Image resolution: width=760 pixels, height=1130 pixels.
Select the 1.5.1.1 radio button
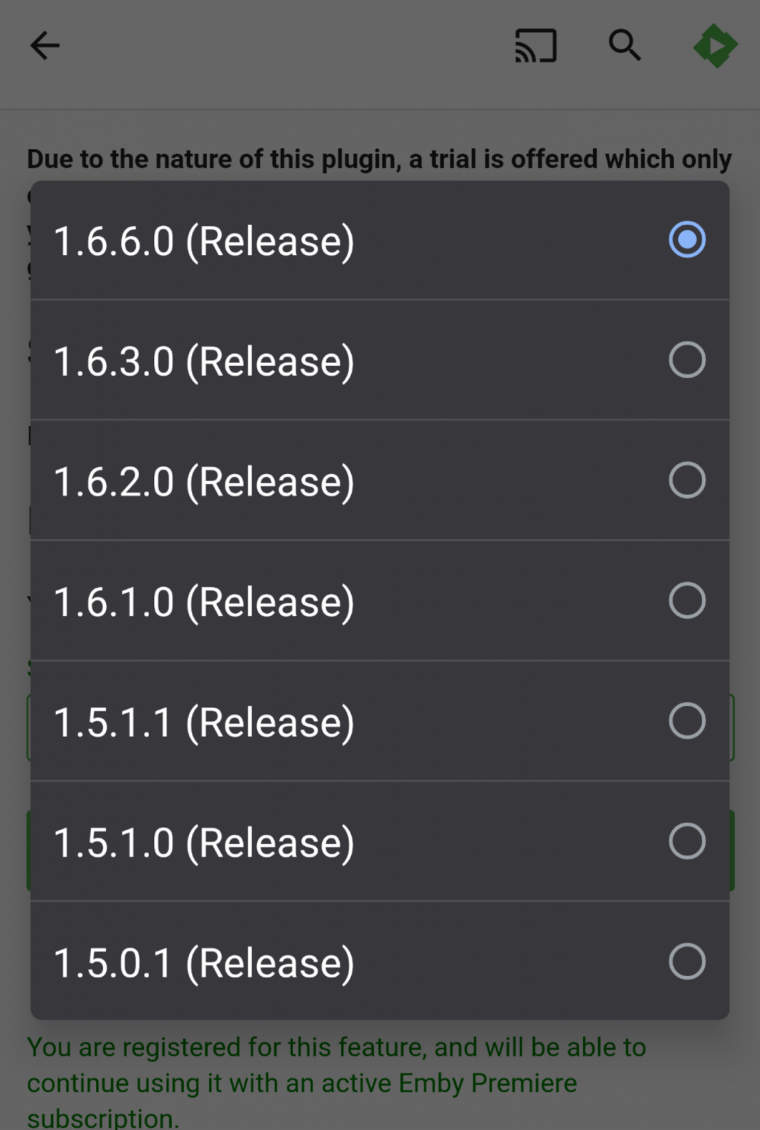tap(687, 721)
